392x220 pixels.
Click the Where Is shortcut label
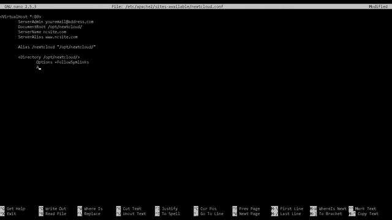click(x=93, y=208)
